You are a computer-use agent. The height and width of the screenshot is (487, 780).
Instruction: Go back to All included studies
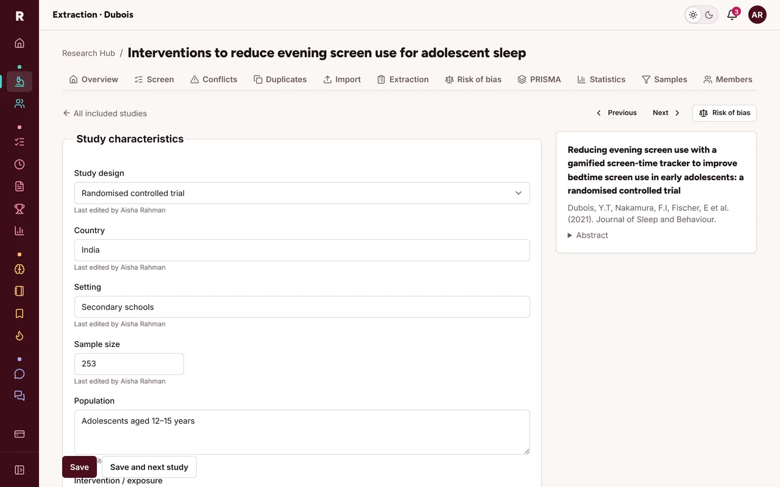click(x=105, y=113)
